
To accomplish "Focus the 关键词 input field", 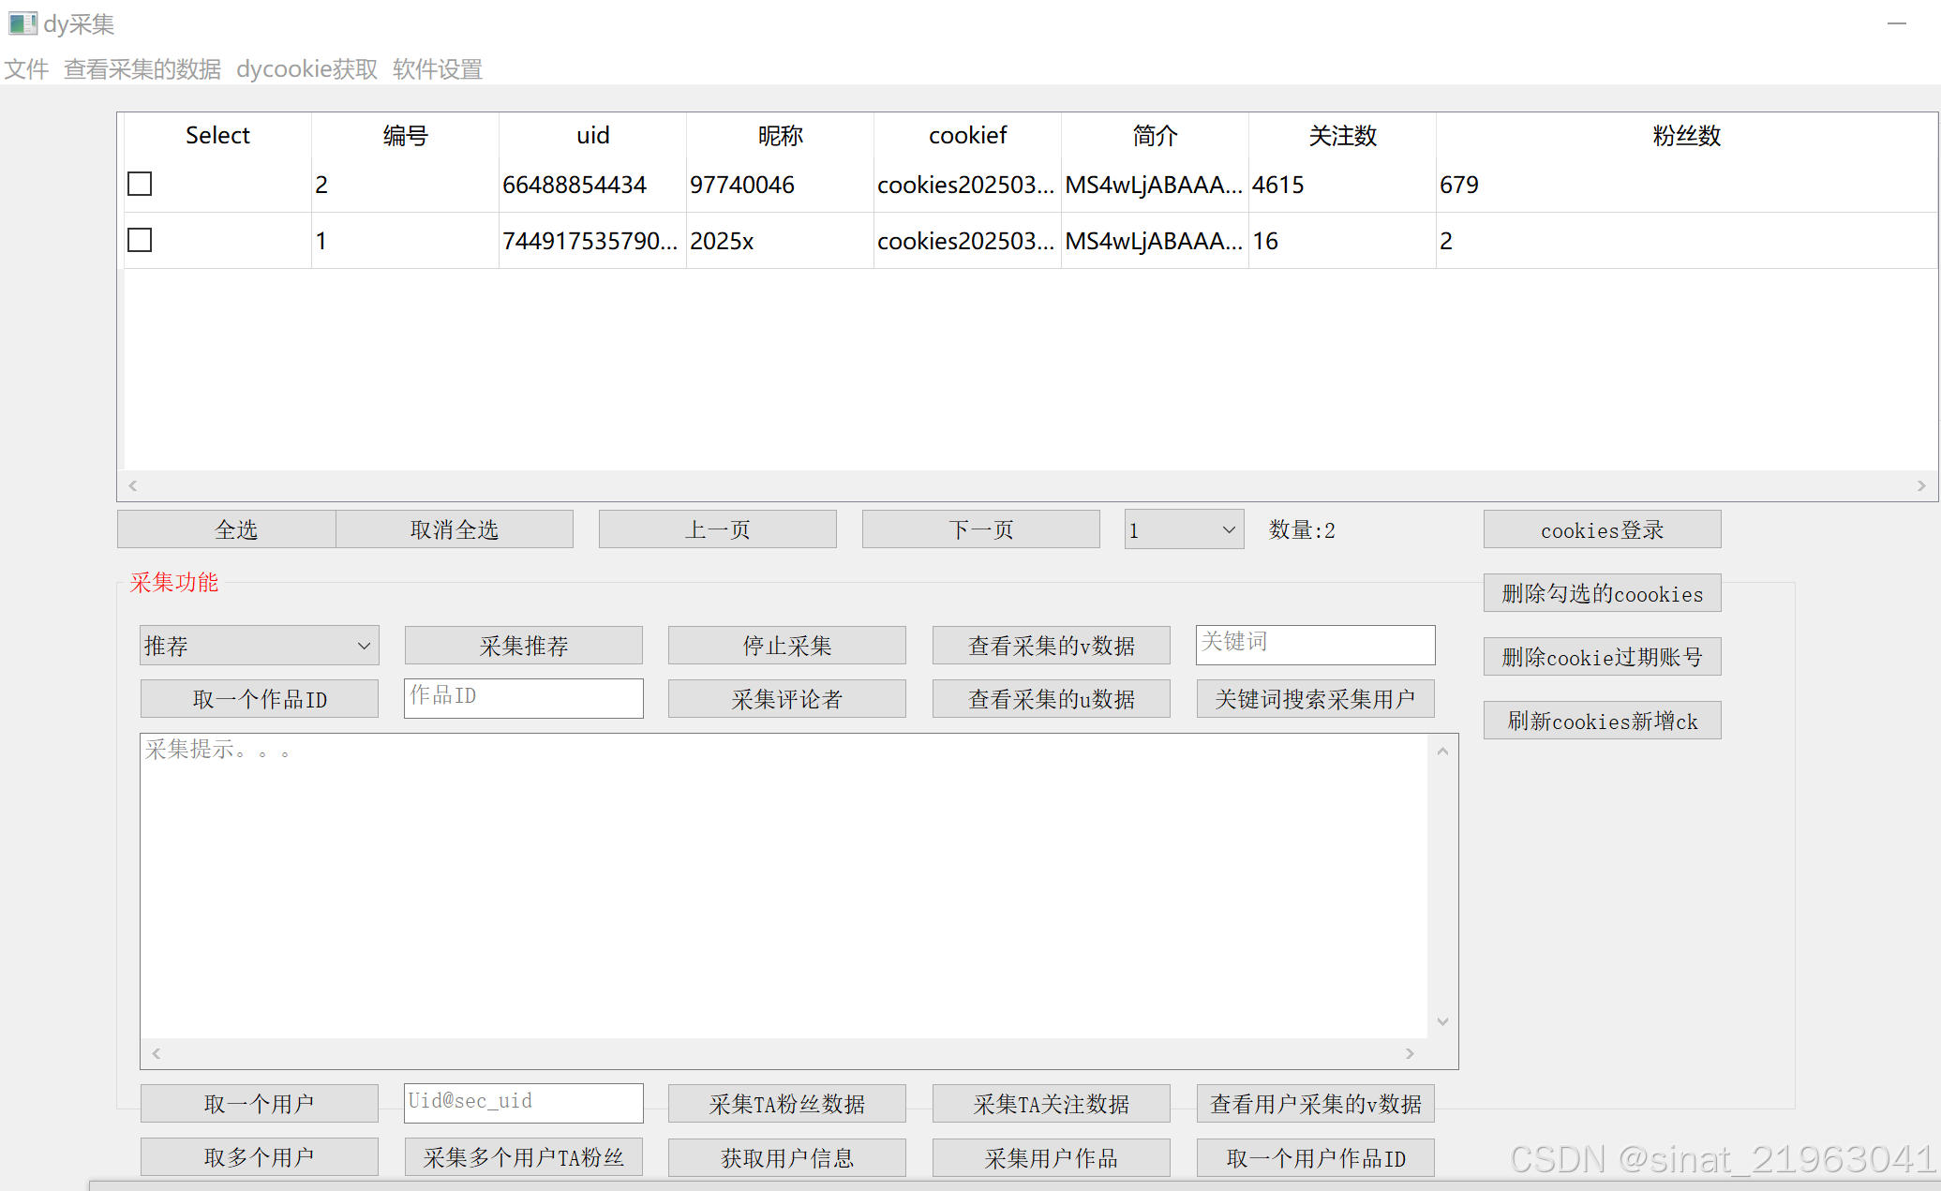I will pyautogui.click(x=1314, y=644).
